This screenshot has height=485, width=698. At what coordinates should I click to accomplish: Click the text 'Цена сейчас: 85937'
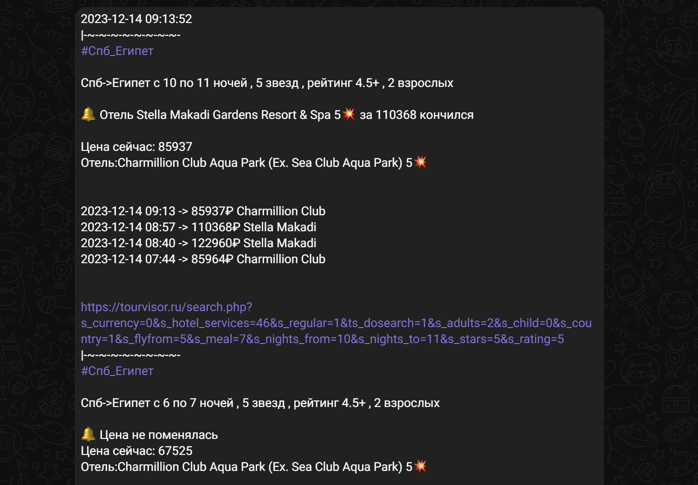pyautogui.click(x=136, y=147)
